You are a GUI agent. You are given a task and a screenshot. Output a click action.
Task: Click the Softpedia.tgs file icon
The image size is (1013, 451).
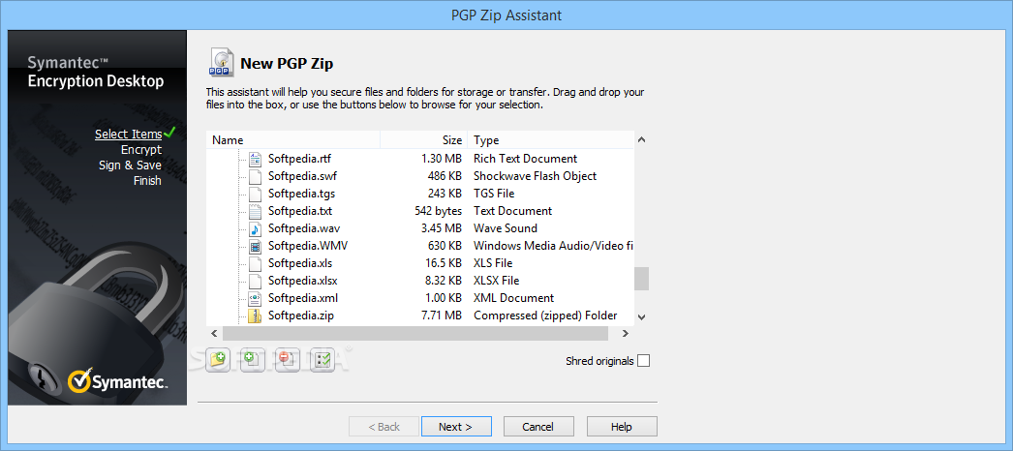(x=256, y=194)
